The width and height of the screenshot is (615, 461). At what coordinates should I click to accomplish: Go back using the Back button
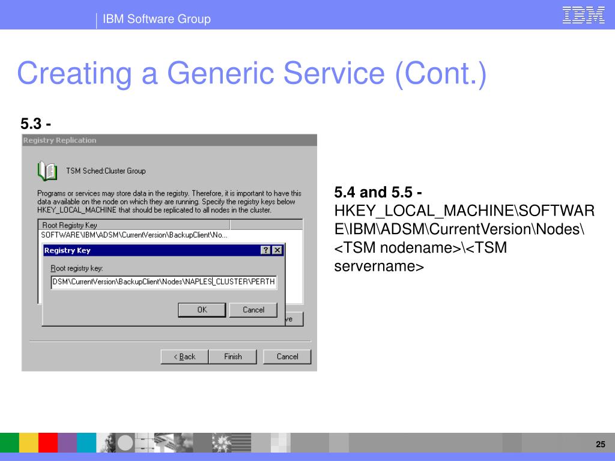click(184, 357)
